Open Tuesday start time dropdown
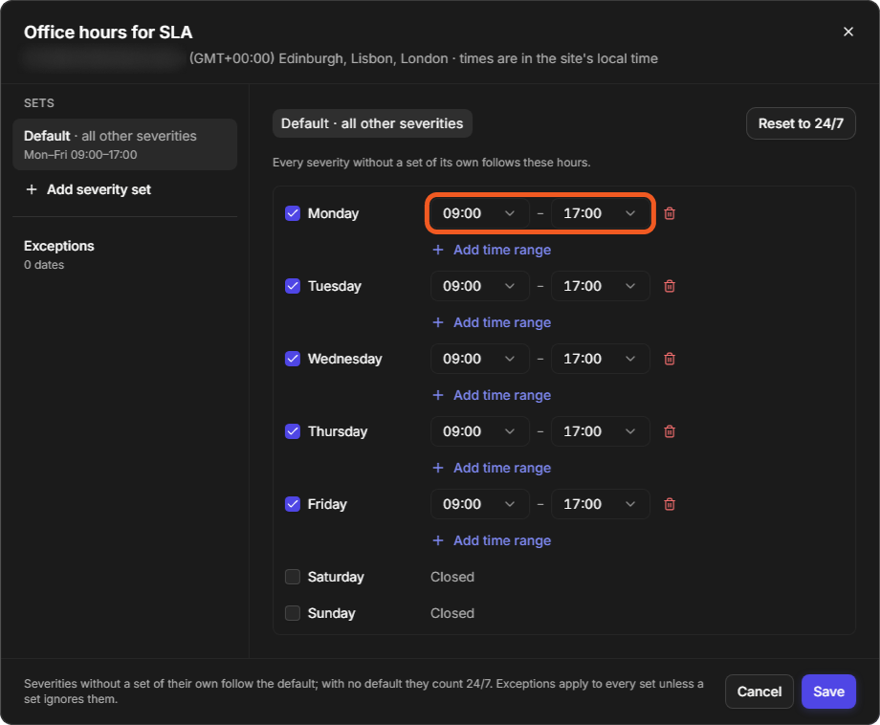 point(480,286)
